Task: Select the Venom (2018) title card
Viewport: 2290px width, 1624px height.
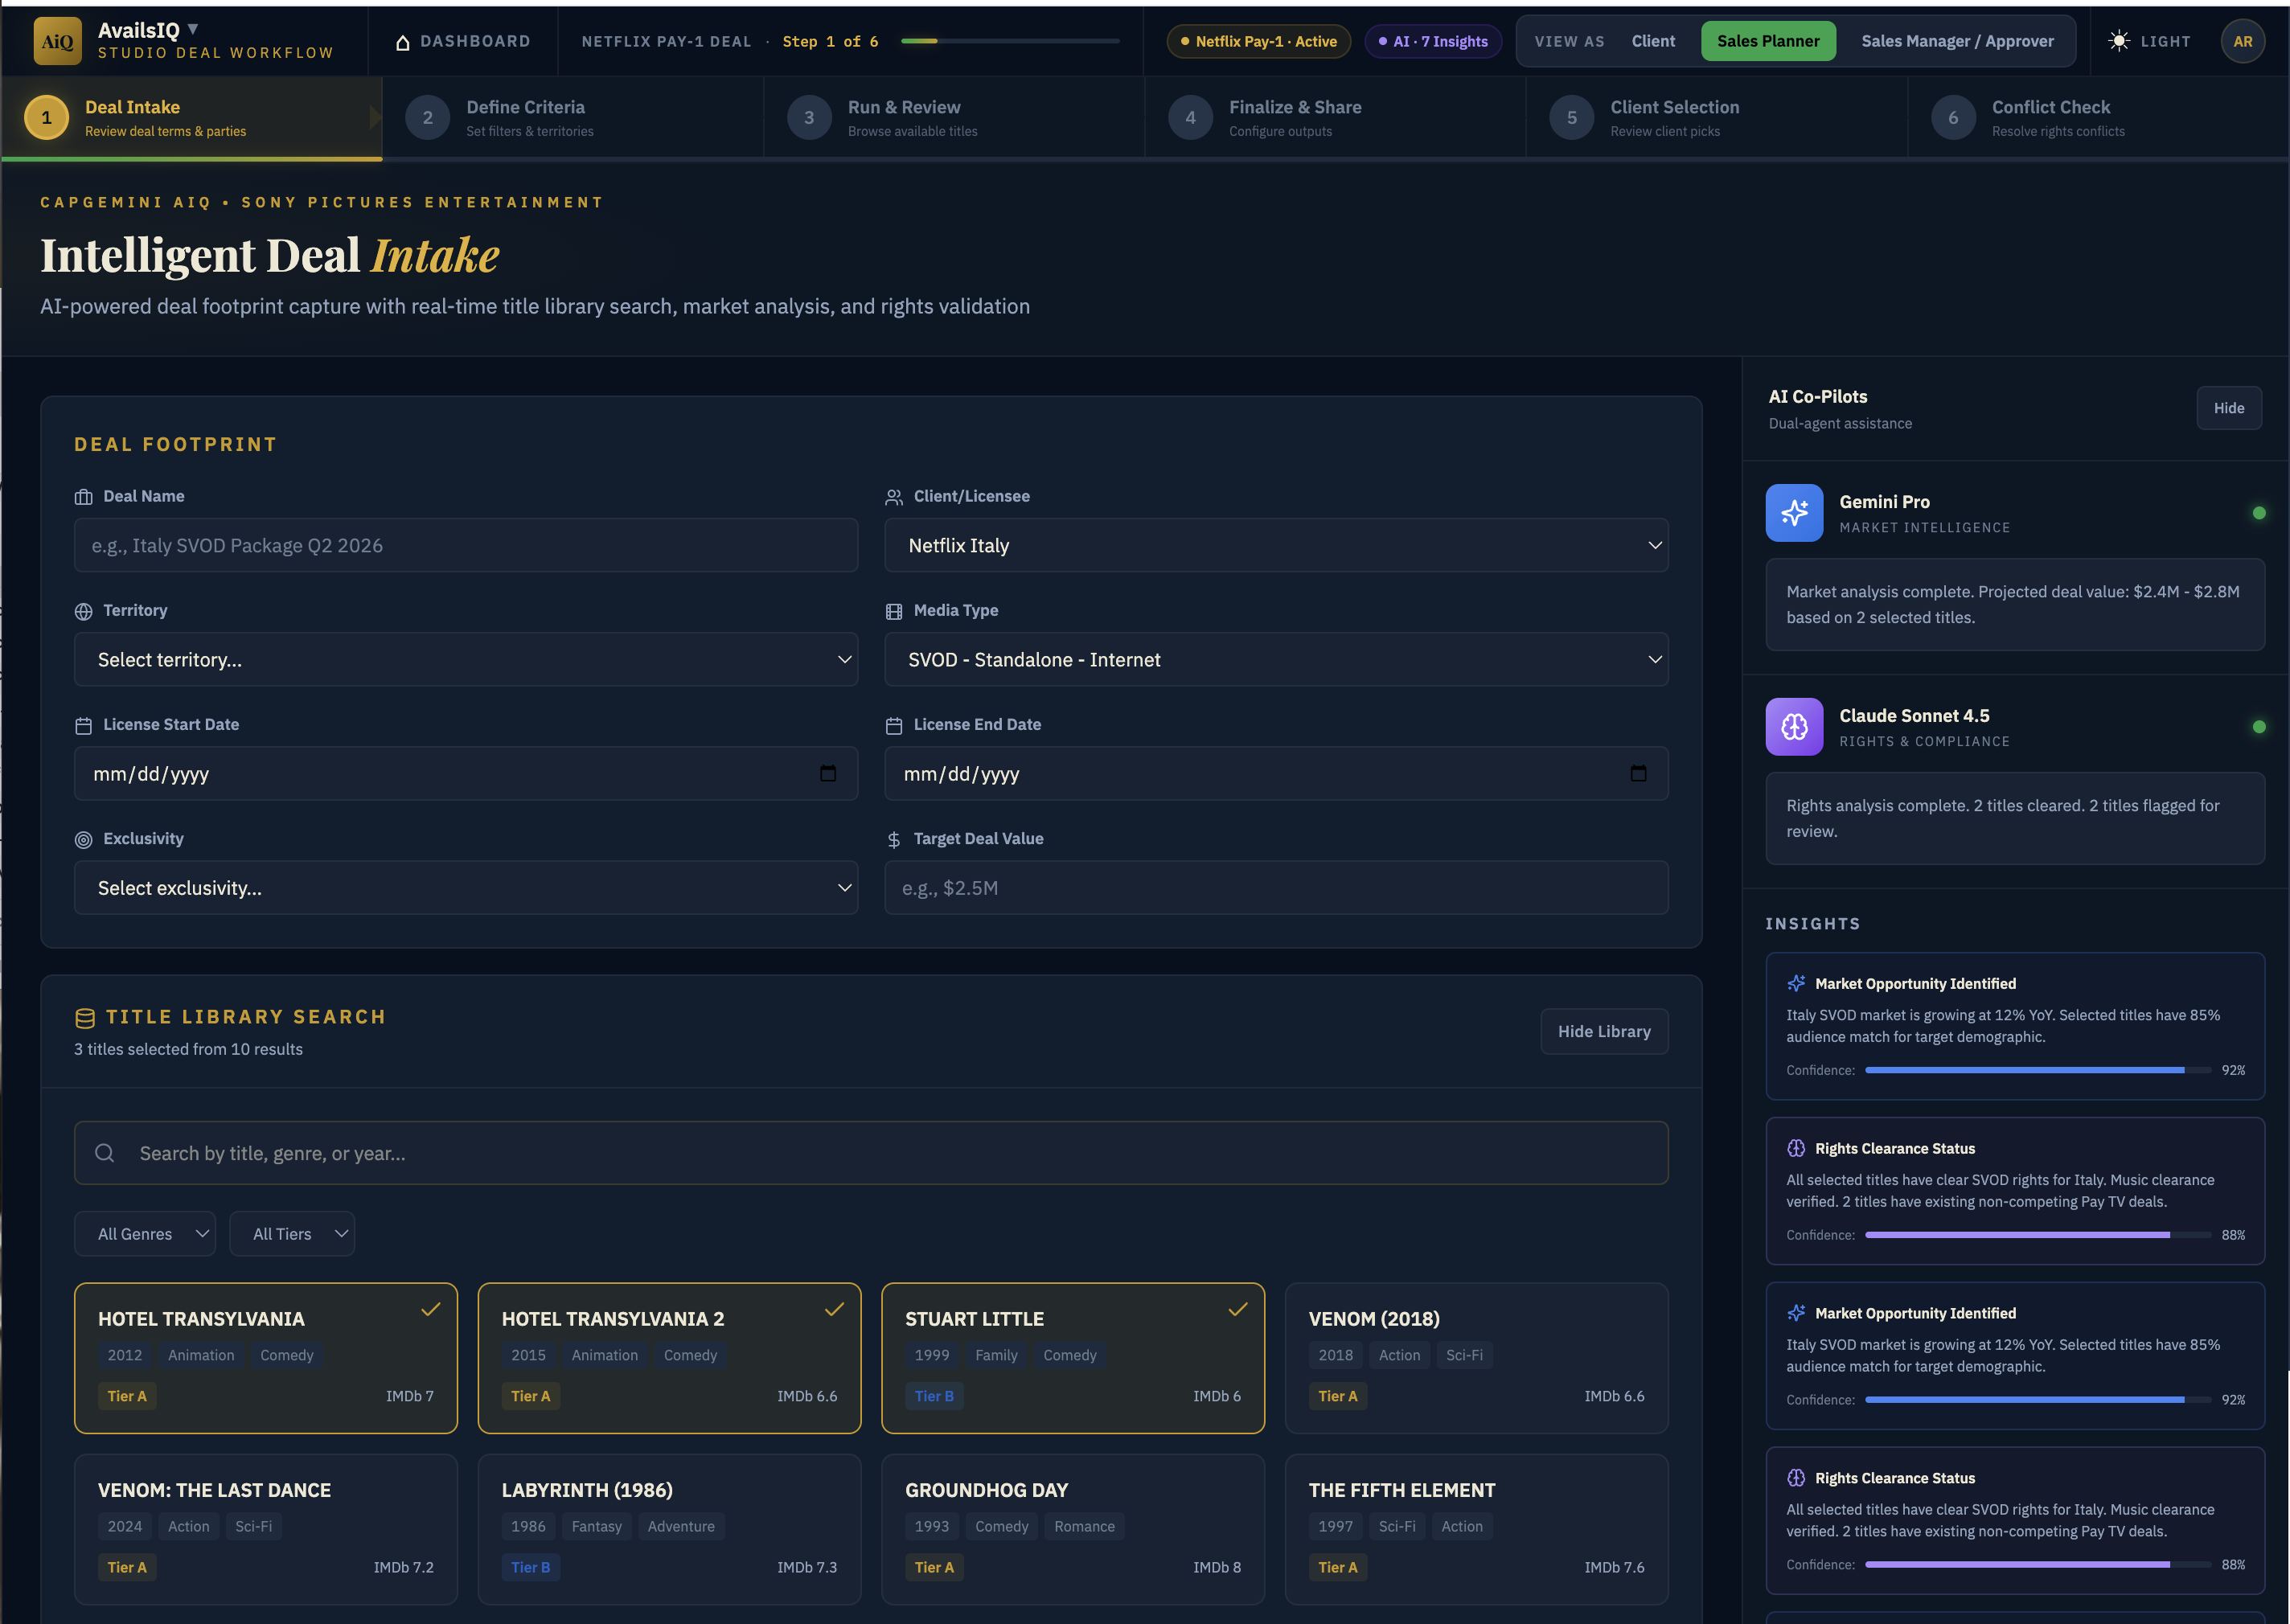Action: click(x=1476, y=1358)
